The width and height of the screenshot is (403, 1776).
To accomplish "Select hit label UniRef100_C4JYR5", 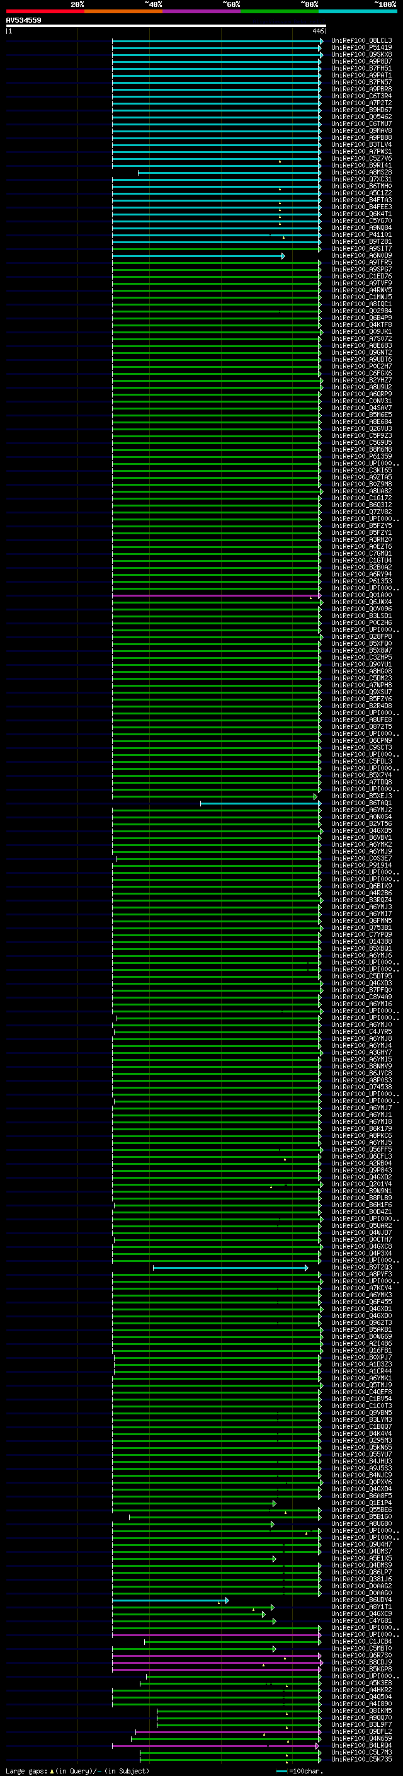I will 361,1031.
